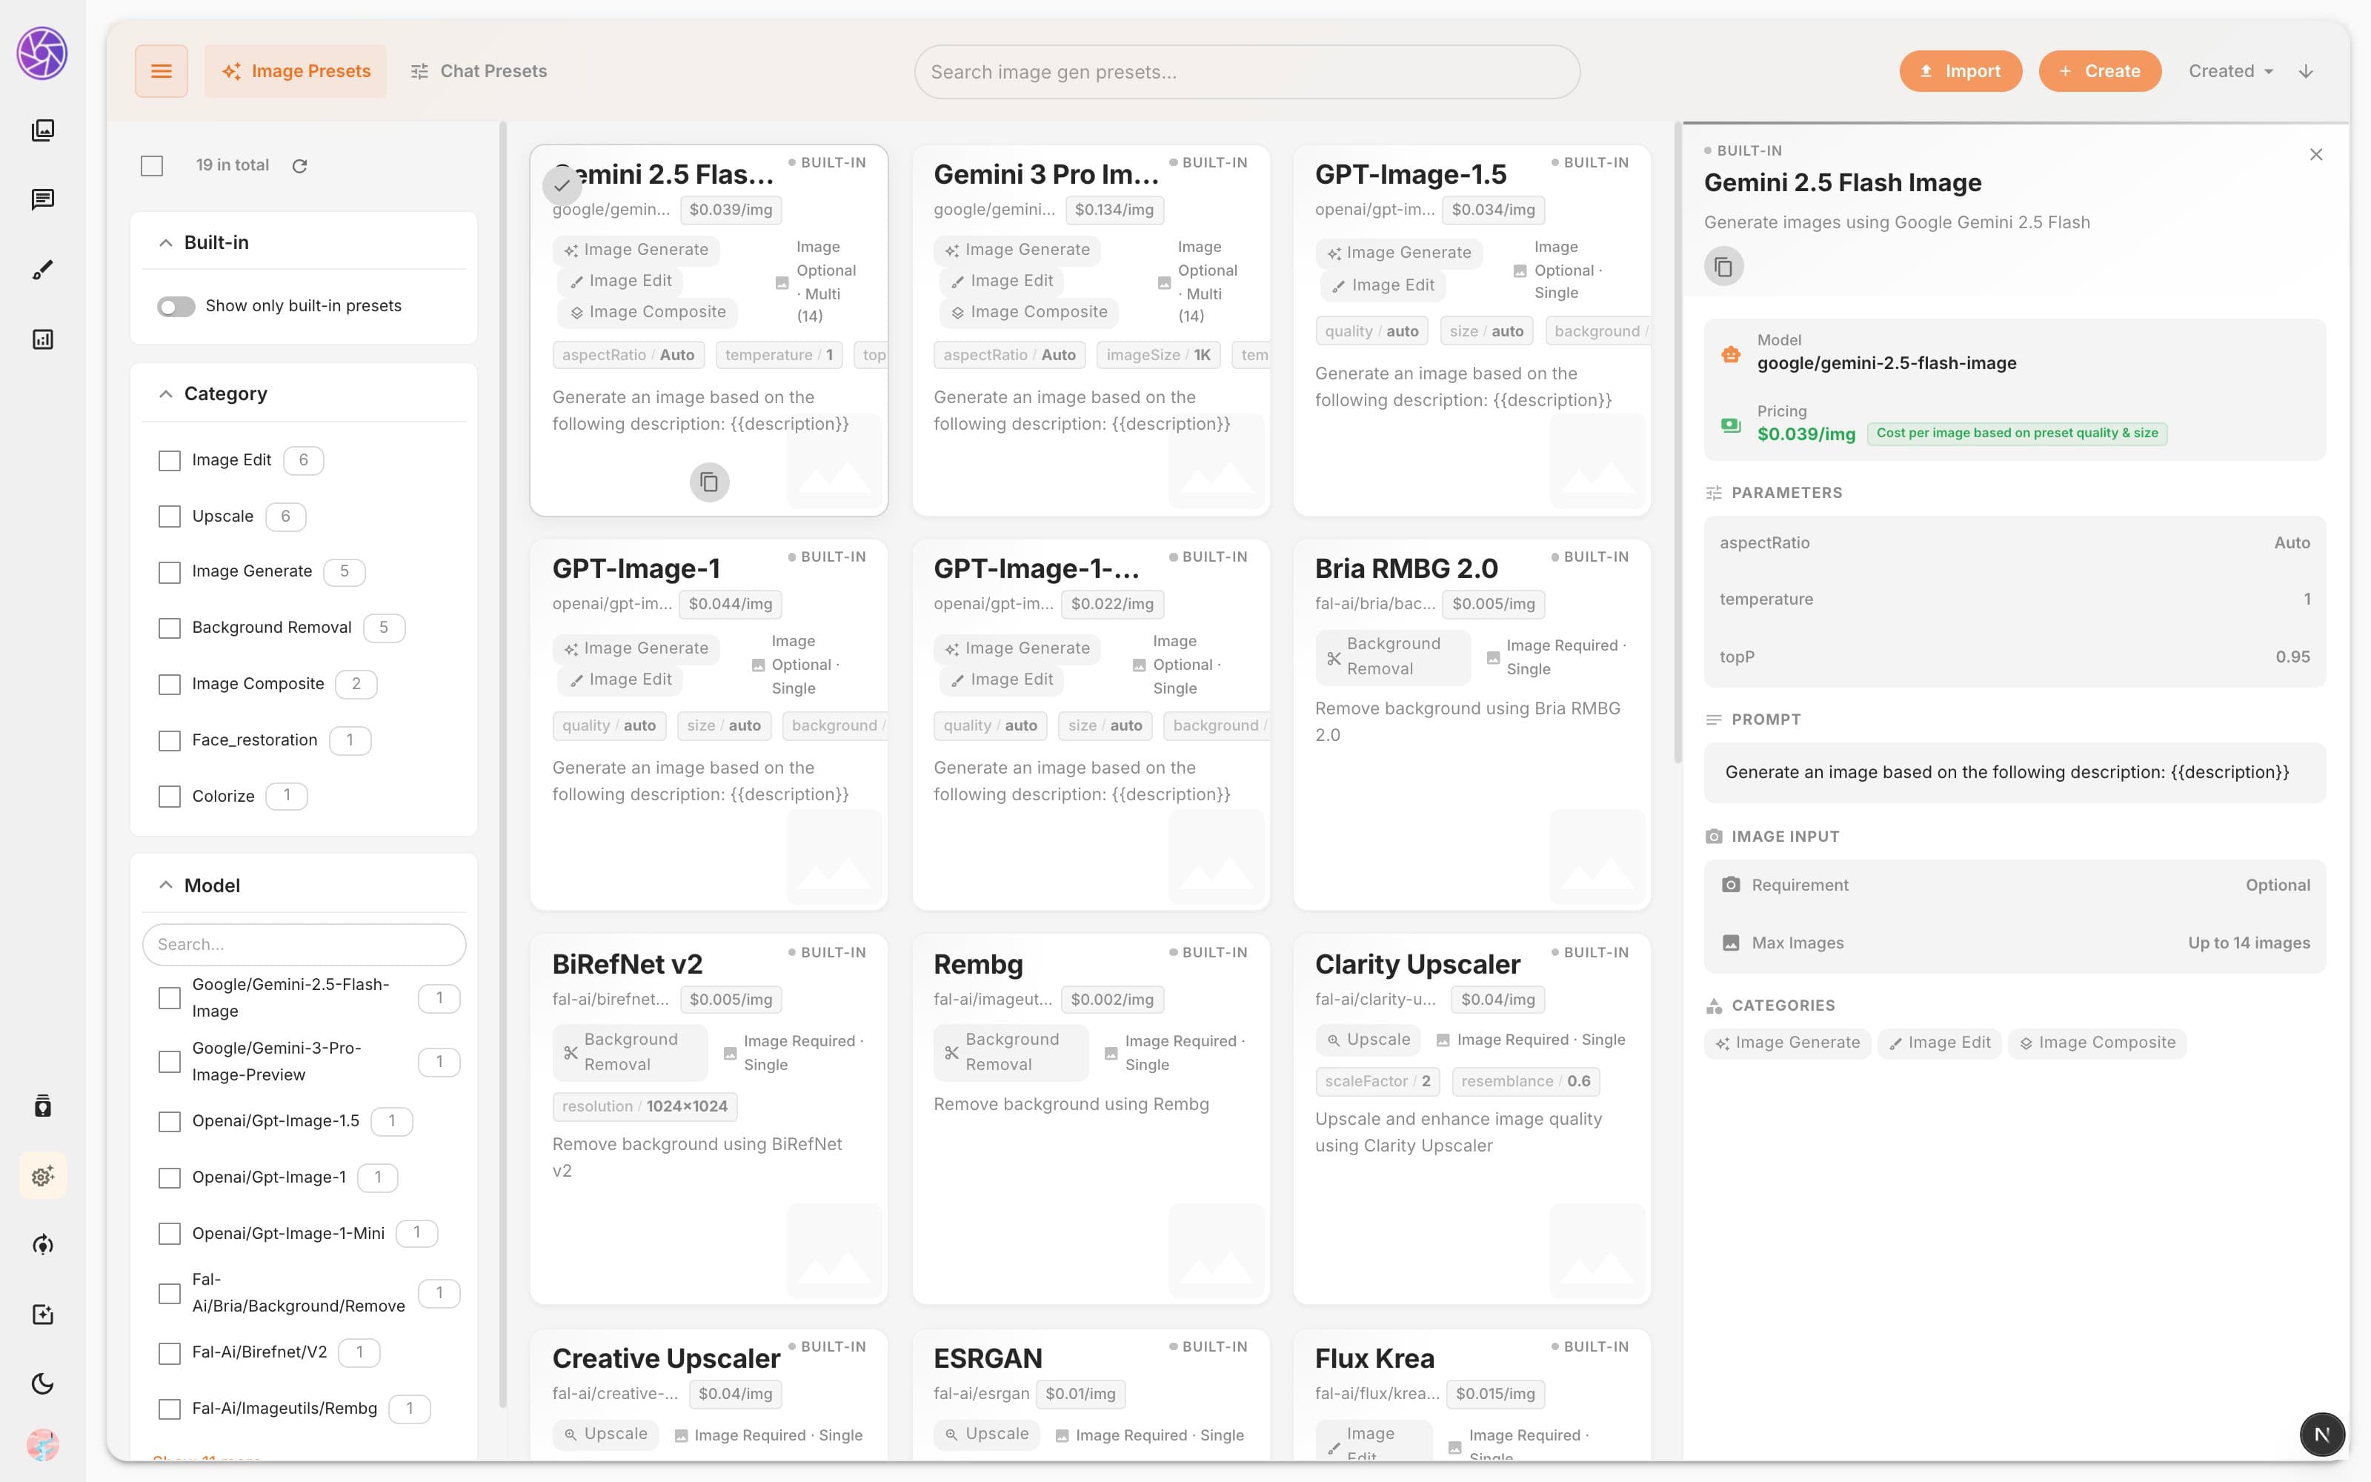Check the Openai/Gpt-Image-1-Mini model filter
Image resolution: width=2371 pixels, height=1482 pixels.
tap(170, 1233)
